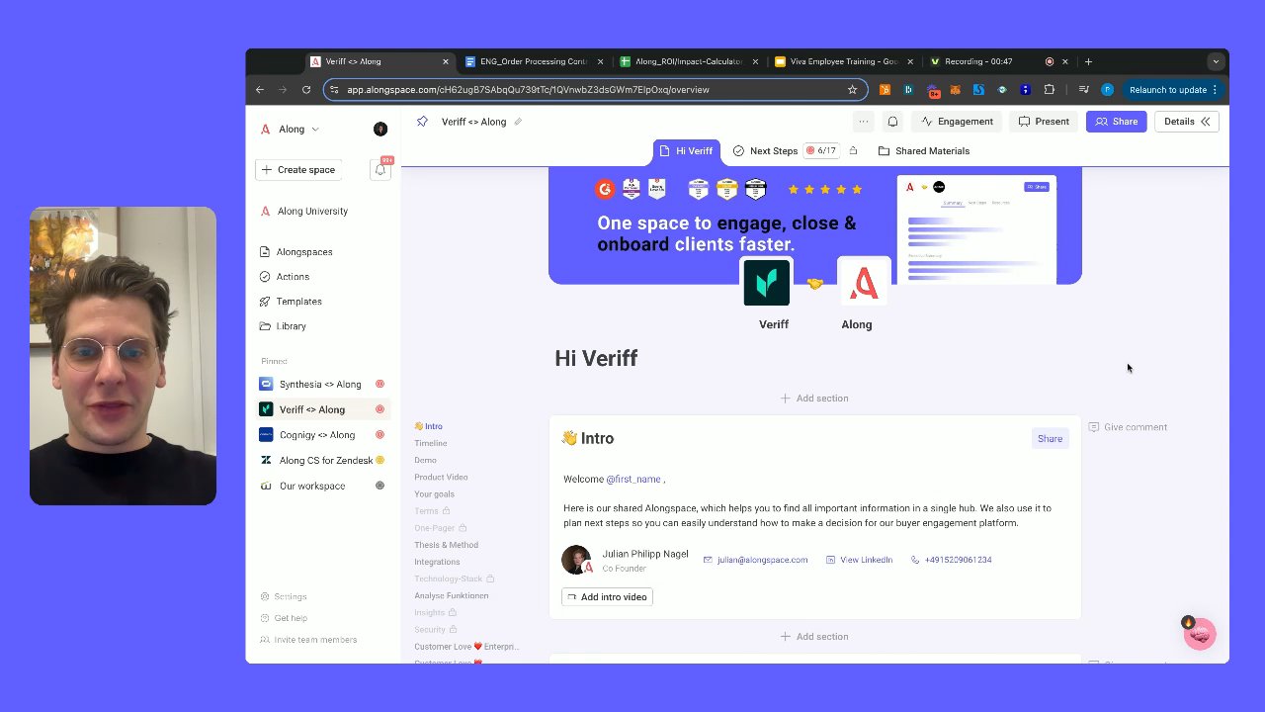Click the Along CS for Zendesk status dot
1265x712 pixels.
[379, 461]
